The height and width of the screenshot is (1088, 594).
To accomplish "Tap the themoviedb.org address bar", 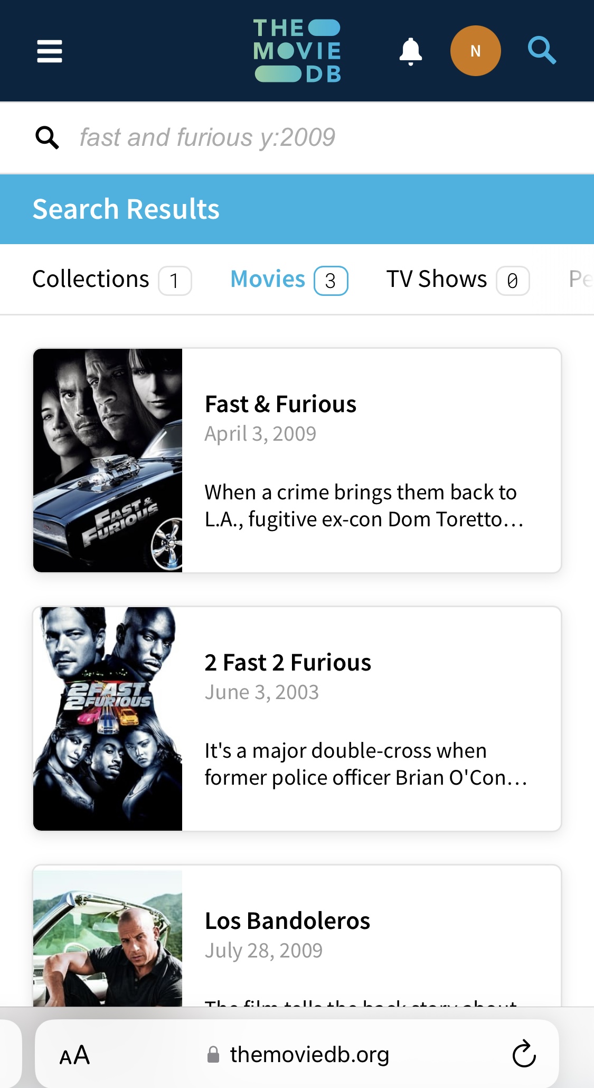I will click(297, 1054).
